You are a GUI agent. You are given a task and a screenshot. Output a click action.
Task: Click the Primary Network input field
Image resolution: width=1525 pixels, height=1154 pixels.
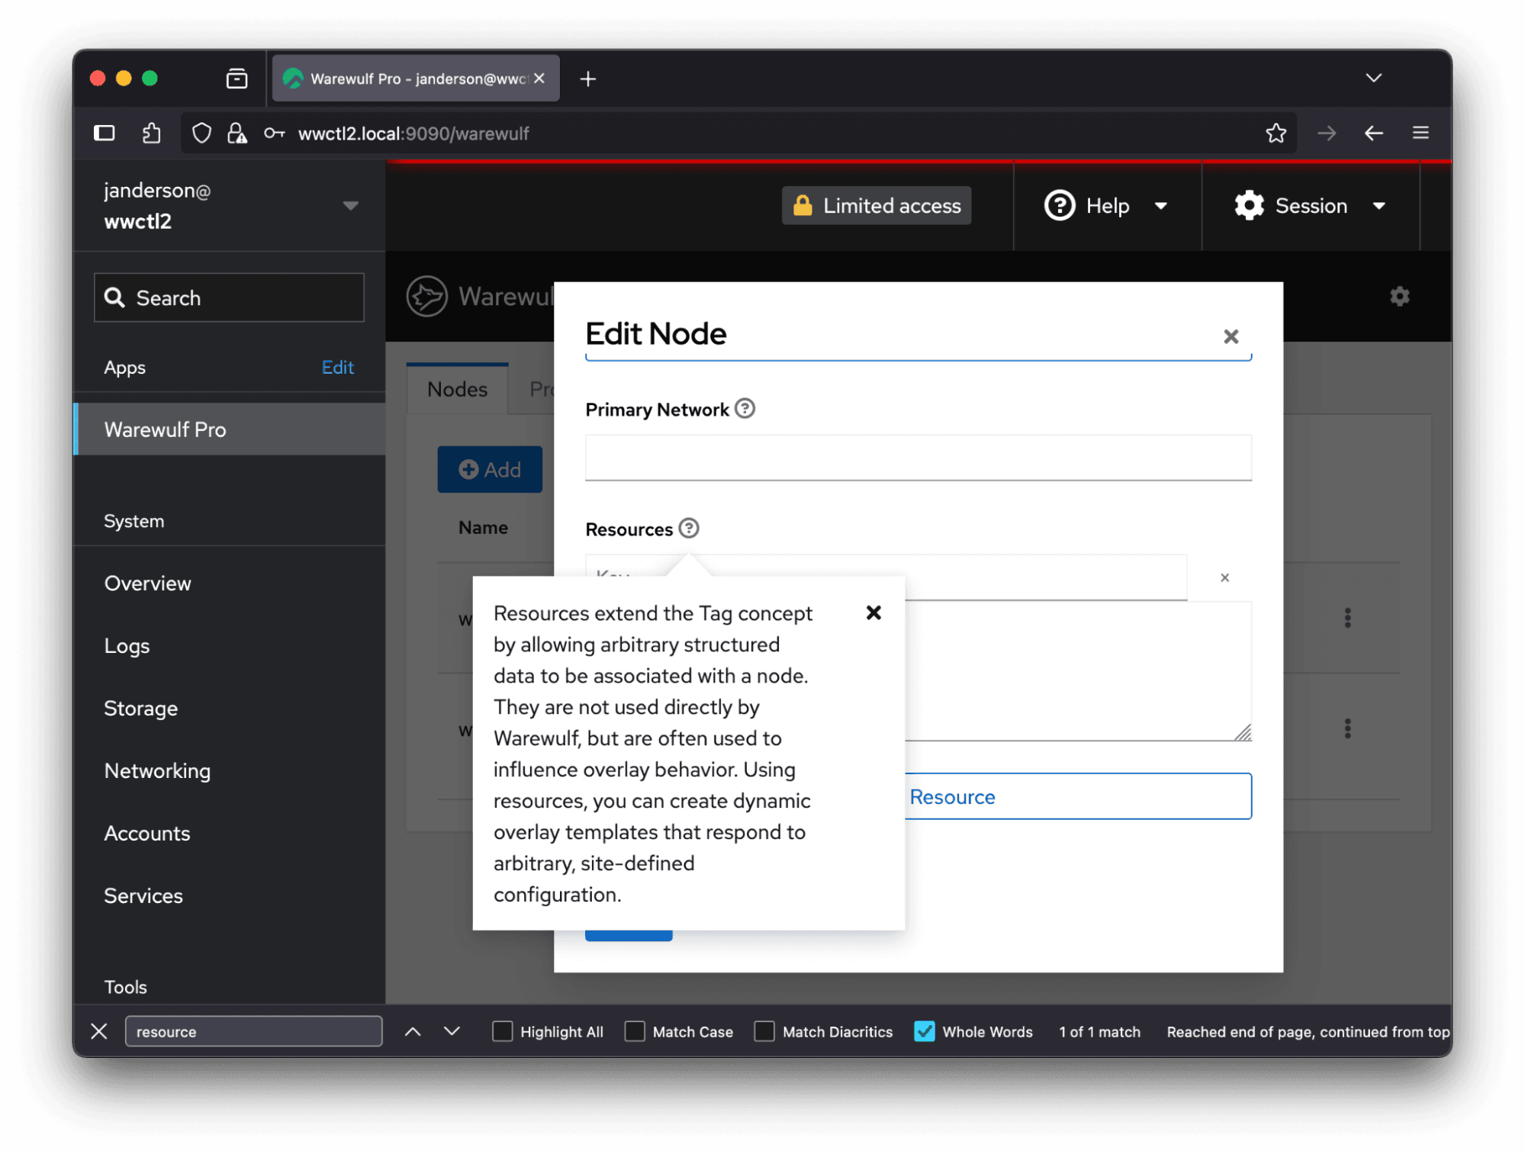(918, 458)
